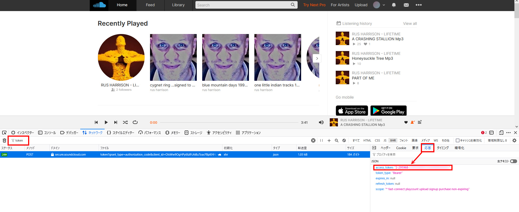Open the Timing tab in request details
Screen dimensions: 519x212
443,148
